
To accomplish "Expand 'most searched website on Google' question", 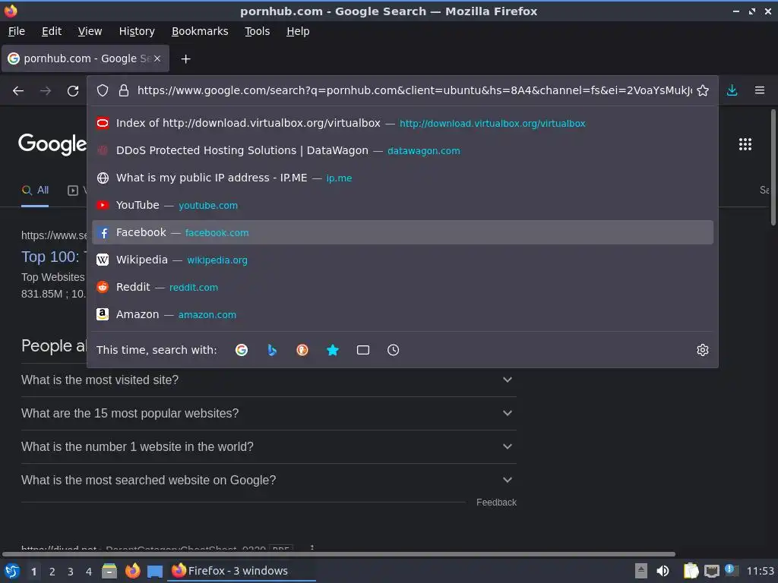I will point(269,480).
